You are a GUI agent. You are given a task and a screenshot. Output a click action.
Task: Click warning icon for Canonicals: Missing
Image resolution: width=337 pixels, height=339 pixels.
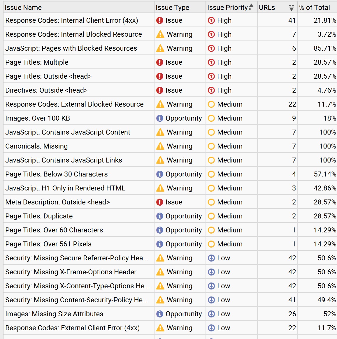tap(160, 146)
